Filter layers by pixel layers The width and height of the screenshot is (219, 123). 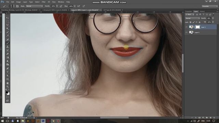197,14
